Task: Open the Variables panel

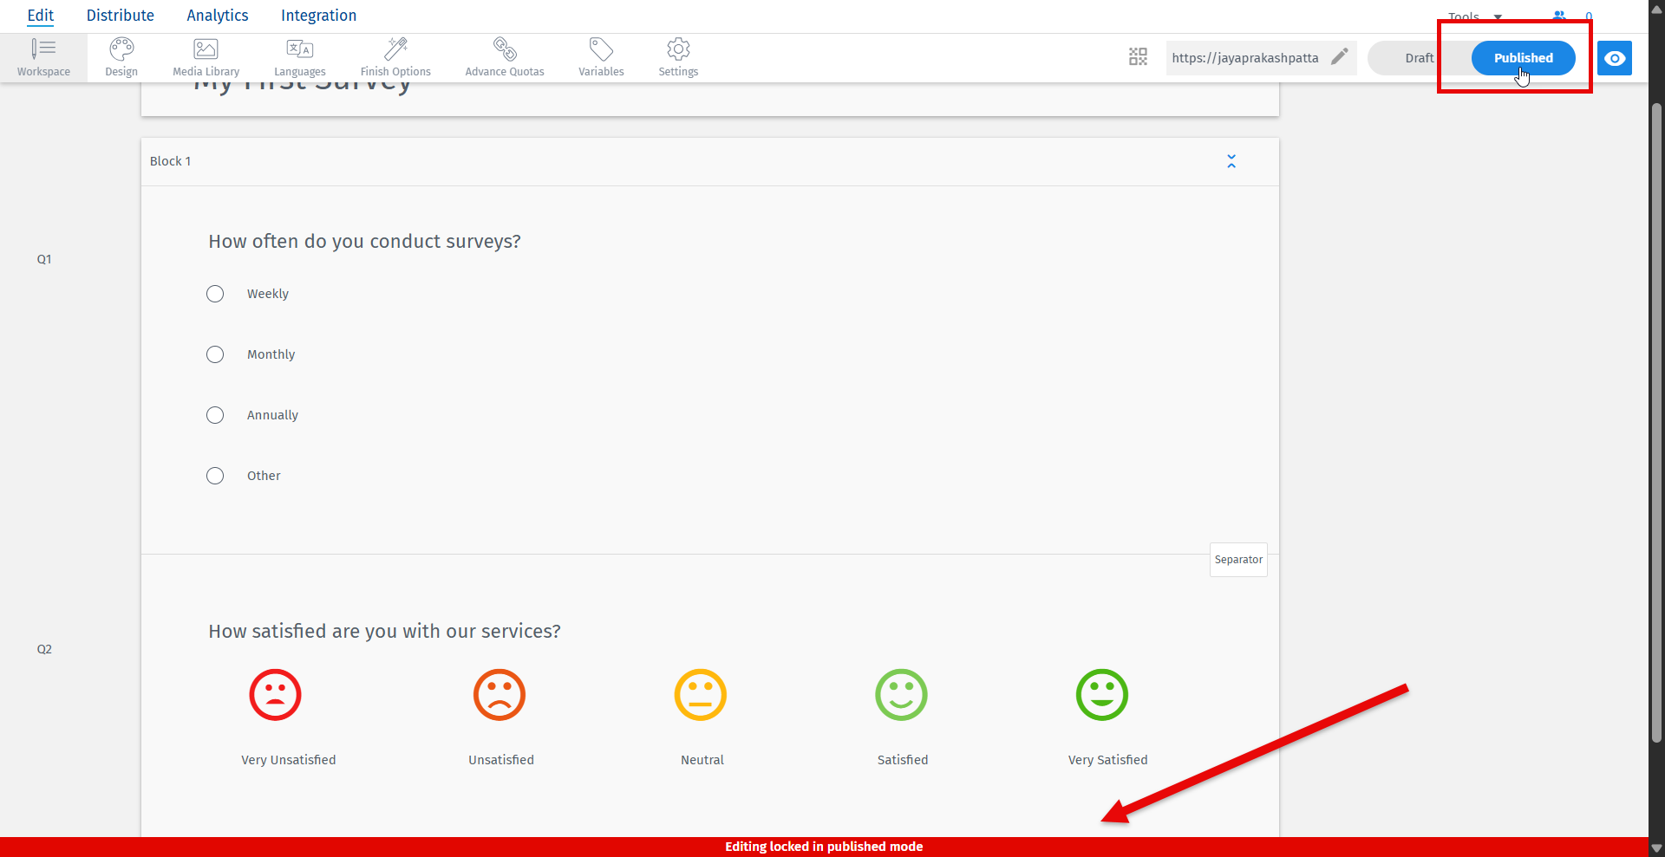Action: tap(601, 57)
